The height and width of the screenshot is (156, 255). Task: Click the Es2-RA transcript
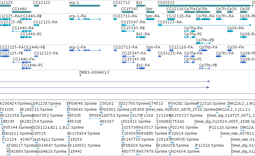tap(143, 34)
